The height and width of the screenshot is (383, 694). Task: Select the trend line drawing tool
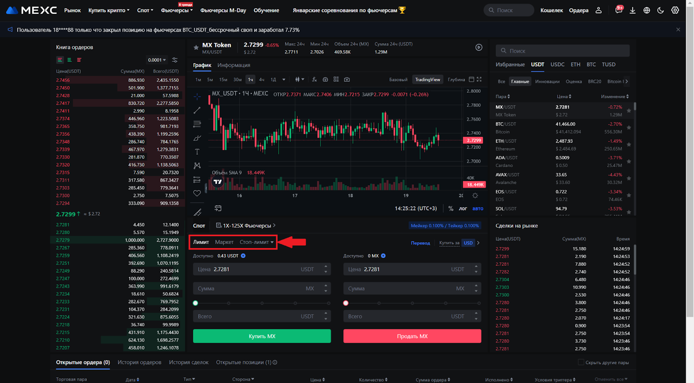pos(197,110)
